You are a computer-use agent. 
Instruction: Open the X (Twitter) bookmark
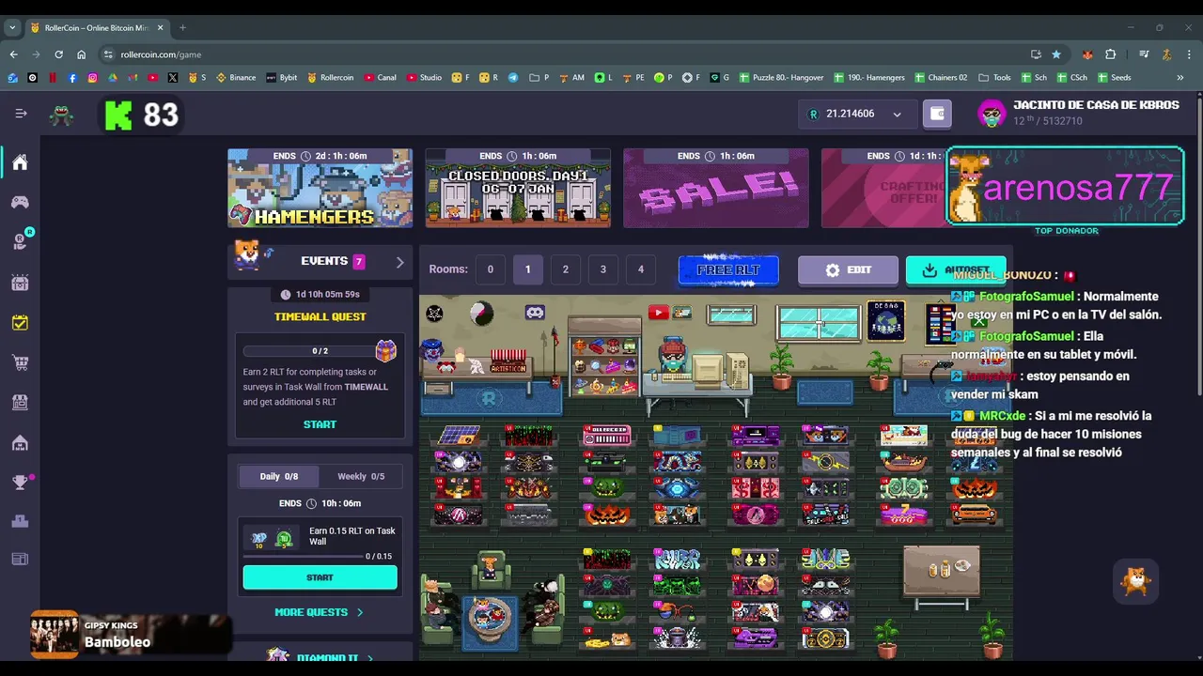(172, 78)
